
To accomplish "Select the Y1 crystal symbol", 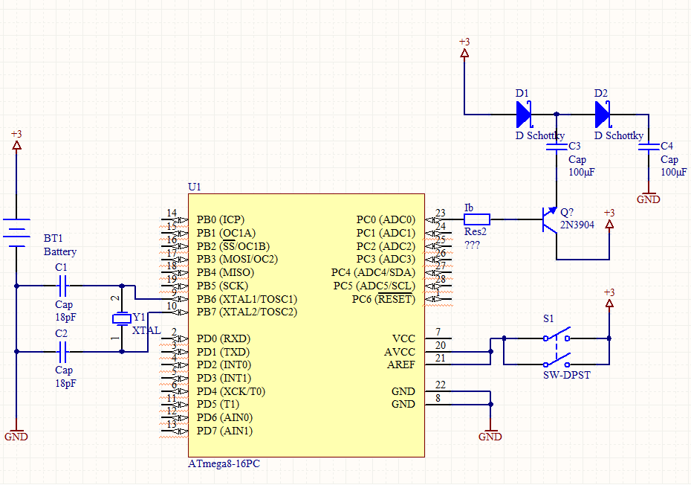I will [x=122, y=318].
